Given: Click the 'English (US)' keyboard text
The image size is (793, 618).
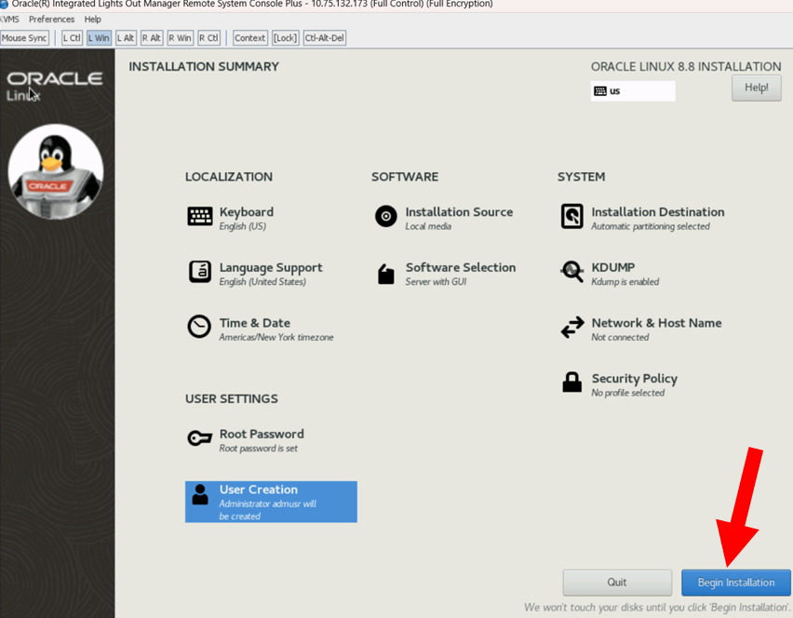Looking at the screenshot, I should click(x=242, y=226).
